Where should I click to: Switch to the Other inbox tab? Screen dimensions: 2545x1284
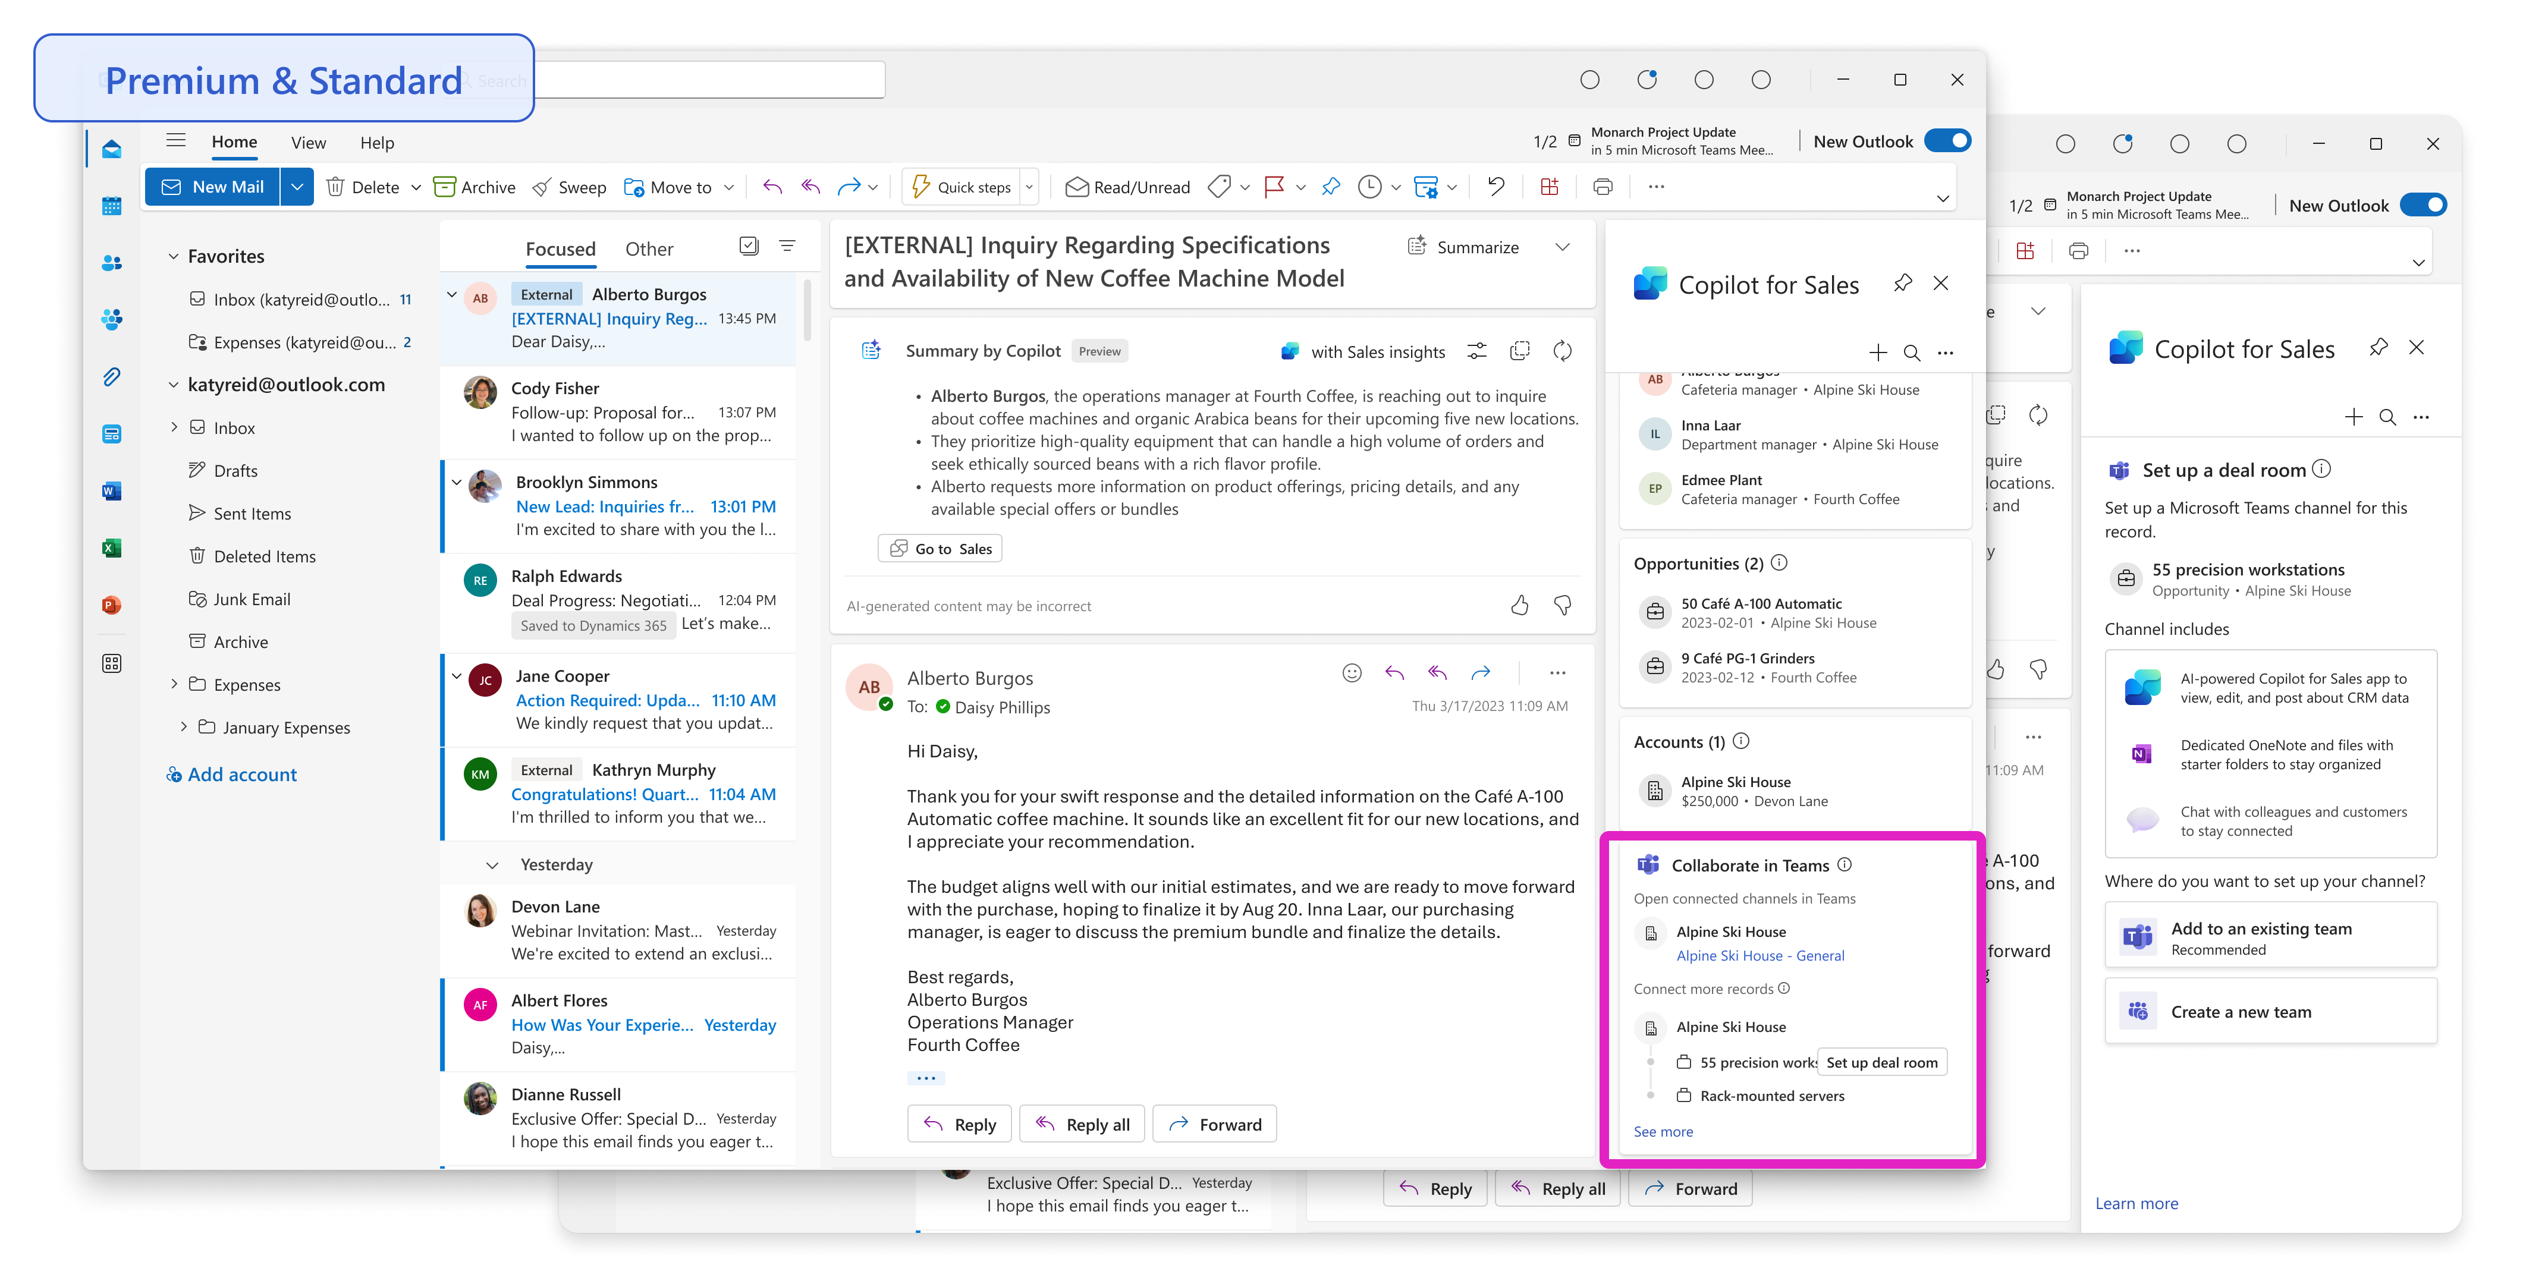(648, 250)
